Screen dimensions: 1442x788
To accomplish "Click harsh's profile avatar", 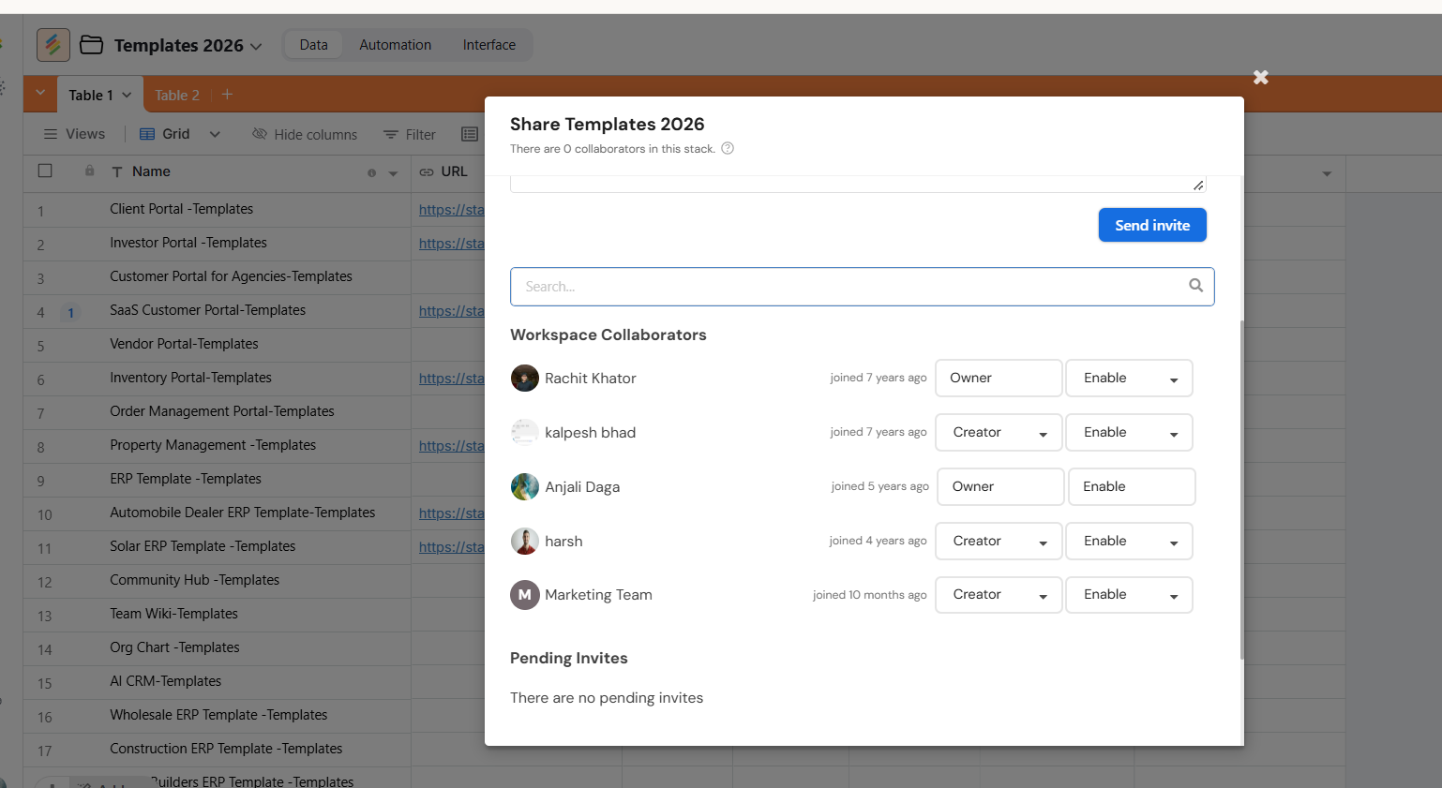I will point(525,541).
